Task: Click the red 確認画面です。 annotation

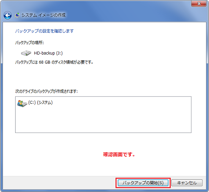Action: pos(119,155)
